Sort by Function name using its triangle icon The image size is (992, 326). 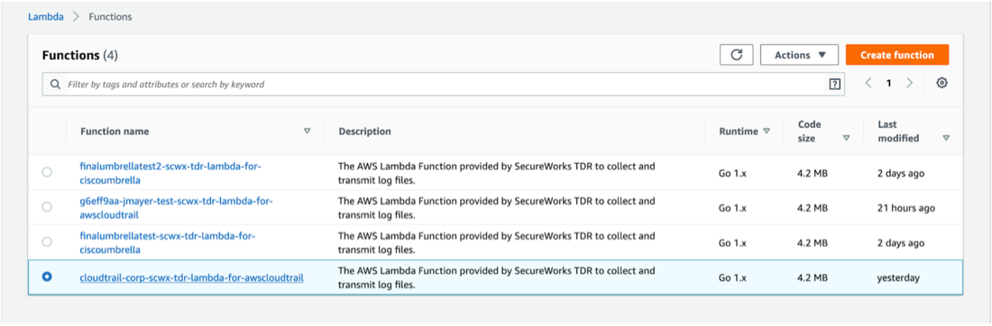pyautogui.click(x=308, y=131)
